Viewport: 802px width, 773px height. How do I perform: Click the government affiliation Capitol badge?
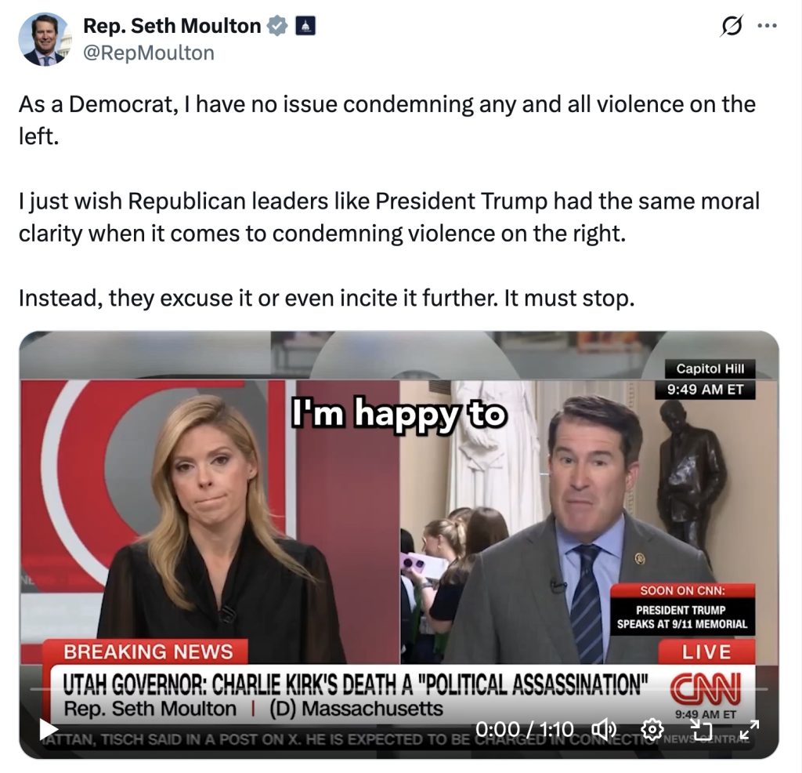(x=305, y=26)
